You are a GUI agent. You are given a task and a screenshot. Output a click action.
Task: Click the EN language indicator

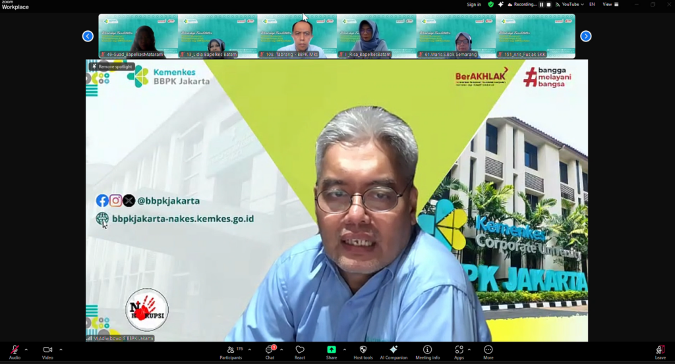tap(593, 5)
